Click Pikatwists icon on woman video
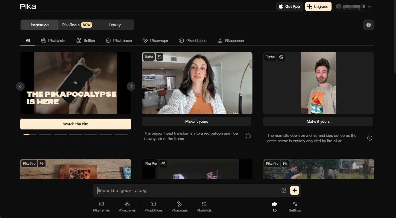The image size is (396, 218). point(160,57)
